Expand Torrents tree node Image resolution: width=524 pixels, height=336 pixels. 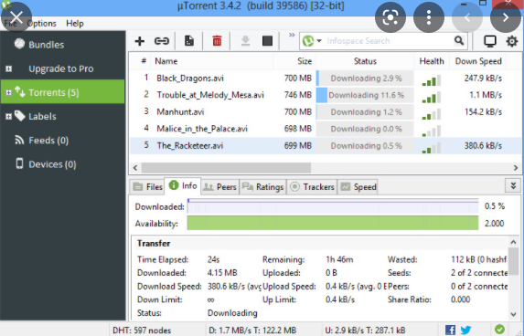(9, 92)
